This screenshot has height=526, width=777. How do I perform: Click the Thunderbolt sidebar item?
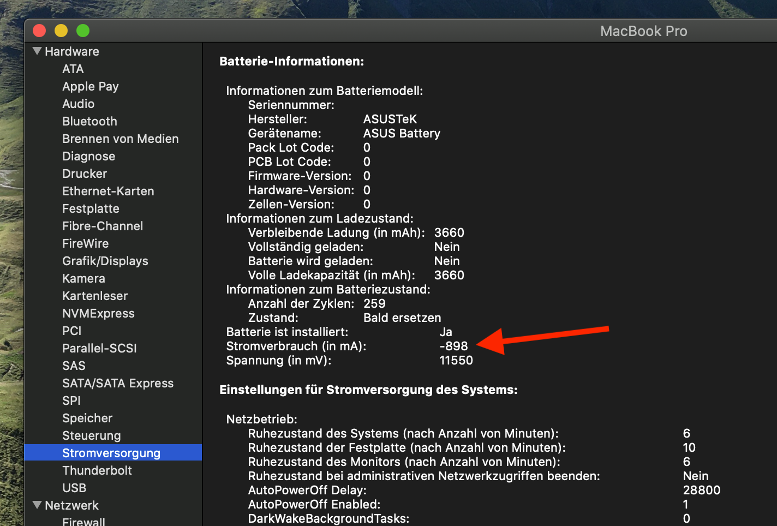coord(97,470)
